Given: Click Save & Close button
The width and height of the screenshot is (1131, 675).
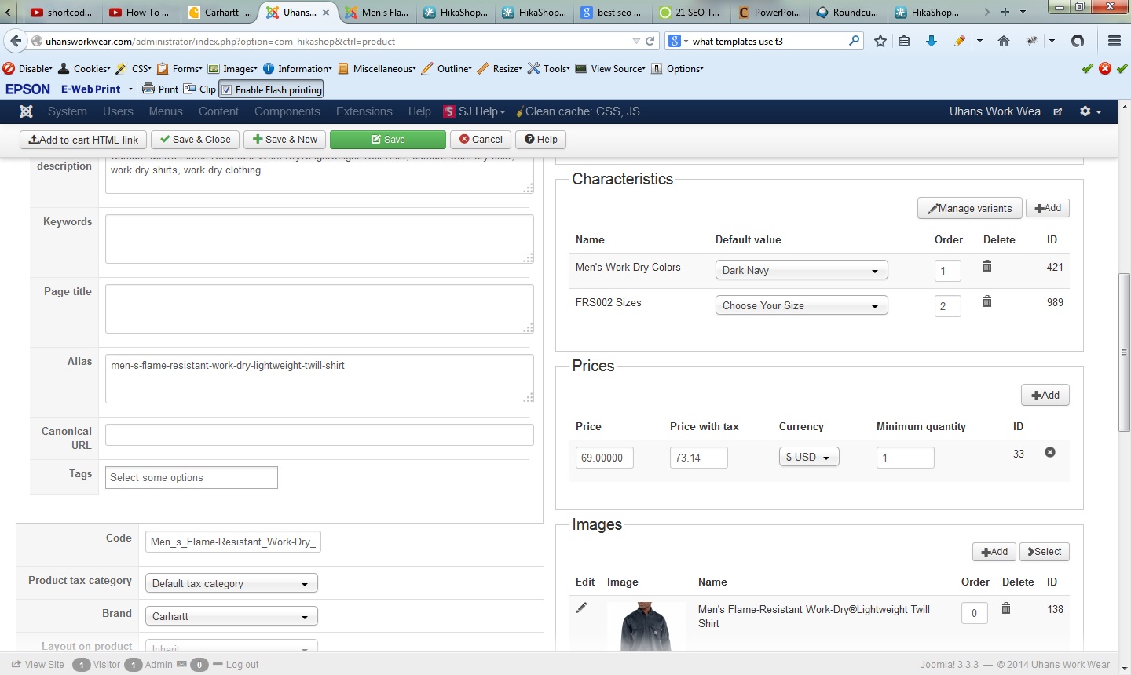Looking at the screenshot, I should pos(196,140).
